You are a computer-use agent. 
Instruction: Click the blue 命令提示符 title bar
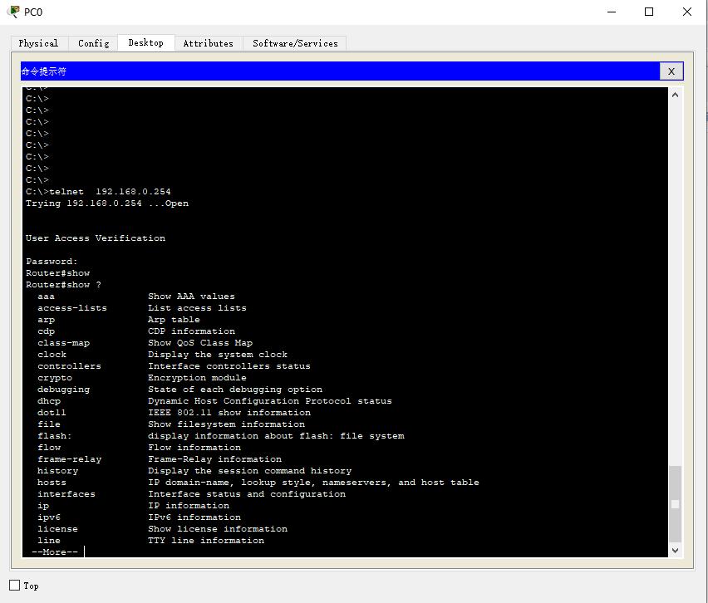click(x=332, y=71)
